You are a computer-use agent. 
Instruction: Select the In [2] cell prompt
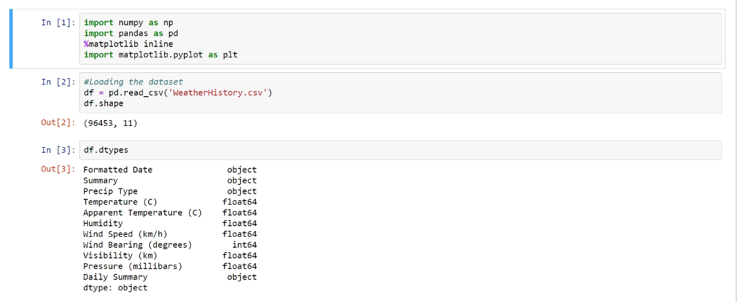pos(59,82)
